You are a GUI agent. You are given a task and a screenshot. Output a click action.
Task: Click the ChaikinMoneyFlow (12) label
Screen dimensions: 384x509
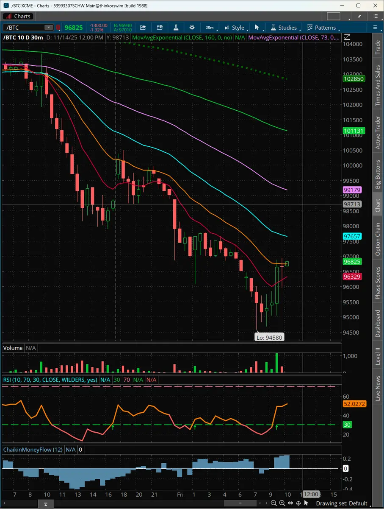click(x=33, y=450)
